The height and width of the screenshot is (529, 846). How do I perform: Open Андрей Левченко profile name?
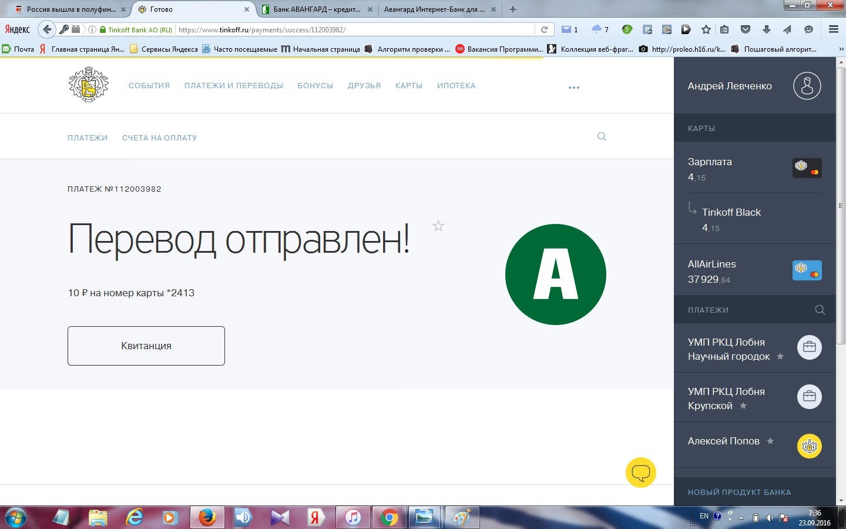pyautogui.click(x=730, y=86)
